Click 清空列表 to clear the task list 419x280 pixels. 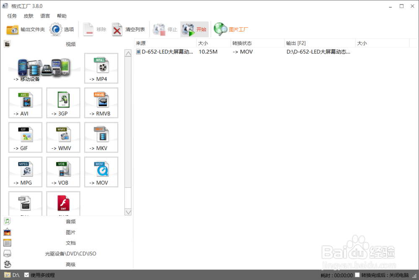point(128,29)
